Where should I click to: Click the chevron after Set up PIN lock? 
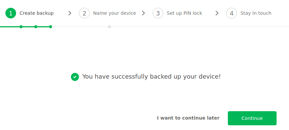click(x=217, y=13)
